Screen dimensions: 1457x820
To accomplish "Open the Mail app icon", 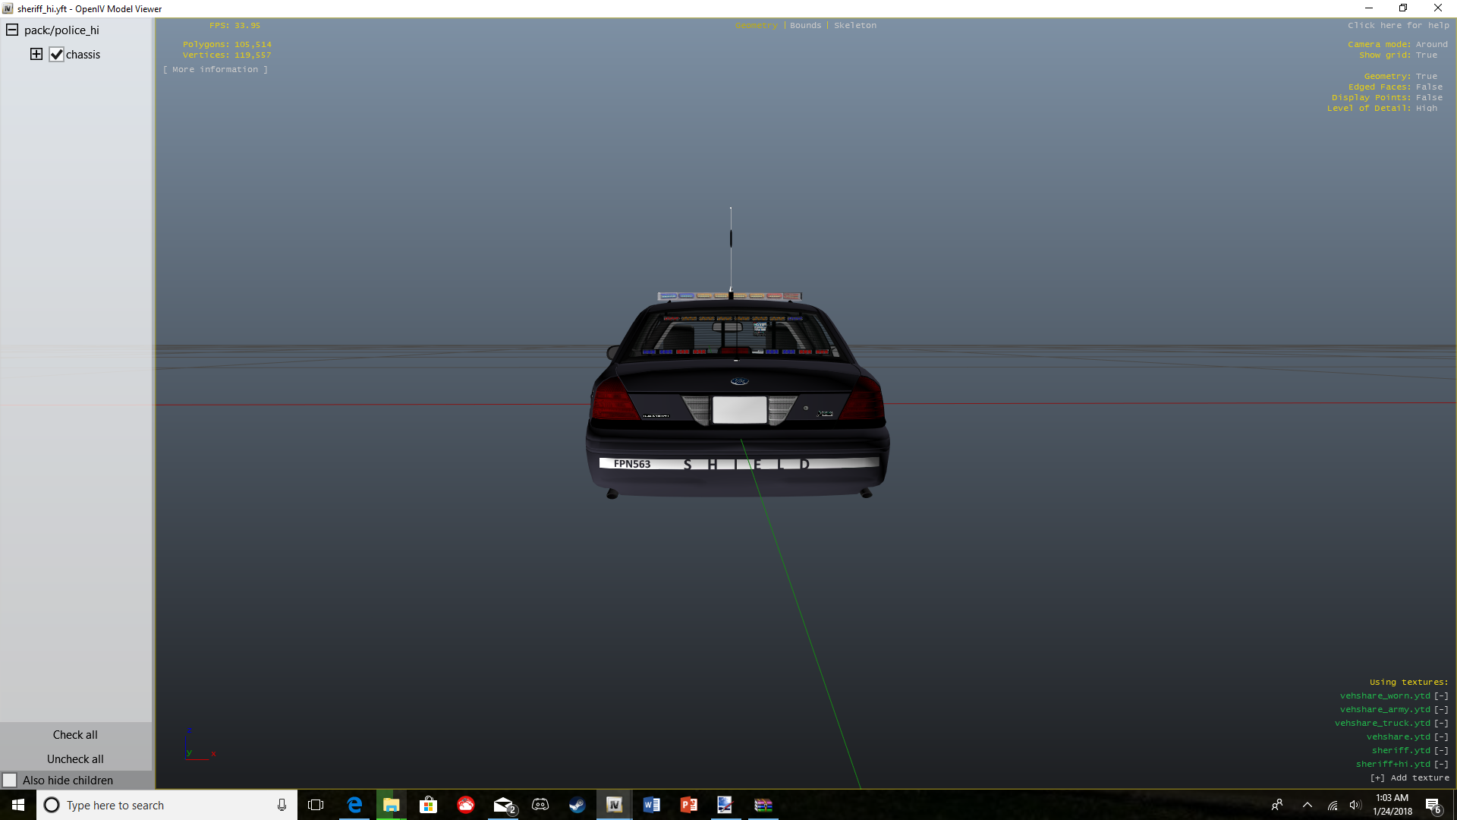I will (503, 805).
